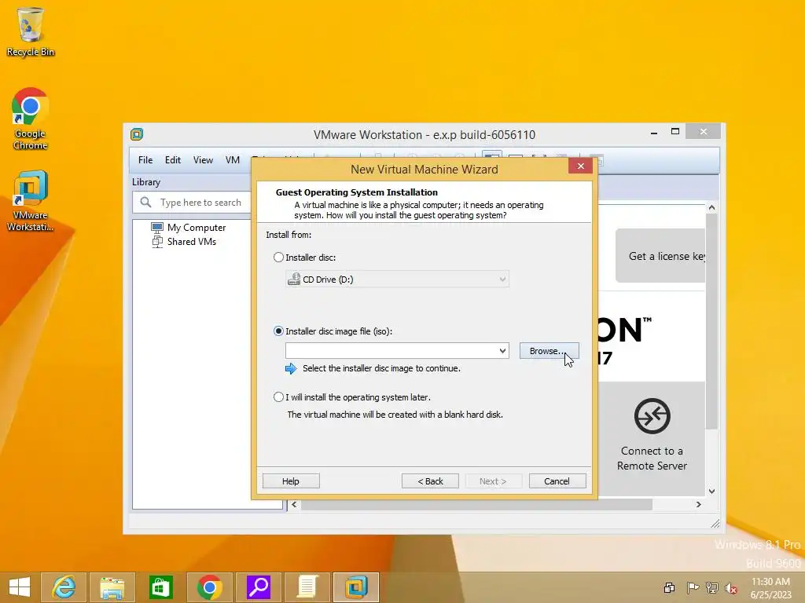Click the vertical scrollbar thumb in VMware home
Viewport: 805px width, 603px height.
(x=711, y=321)
